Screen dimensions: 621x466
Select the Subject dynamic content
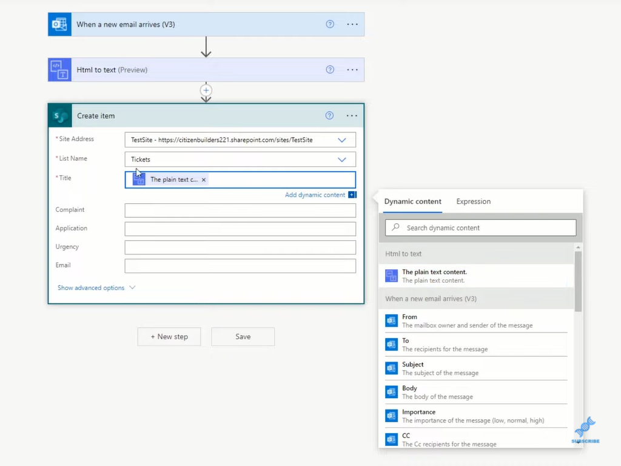[x=476, y=368]
